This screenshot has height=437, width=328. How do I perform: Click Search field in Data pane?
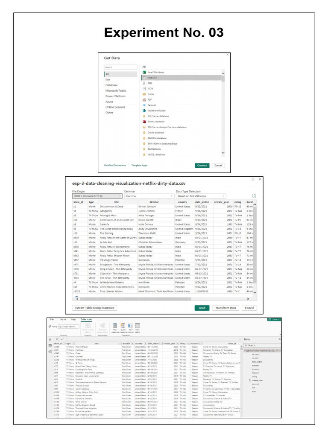click(262, 345)
